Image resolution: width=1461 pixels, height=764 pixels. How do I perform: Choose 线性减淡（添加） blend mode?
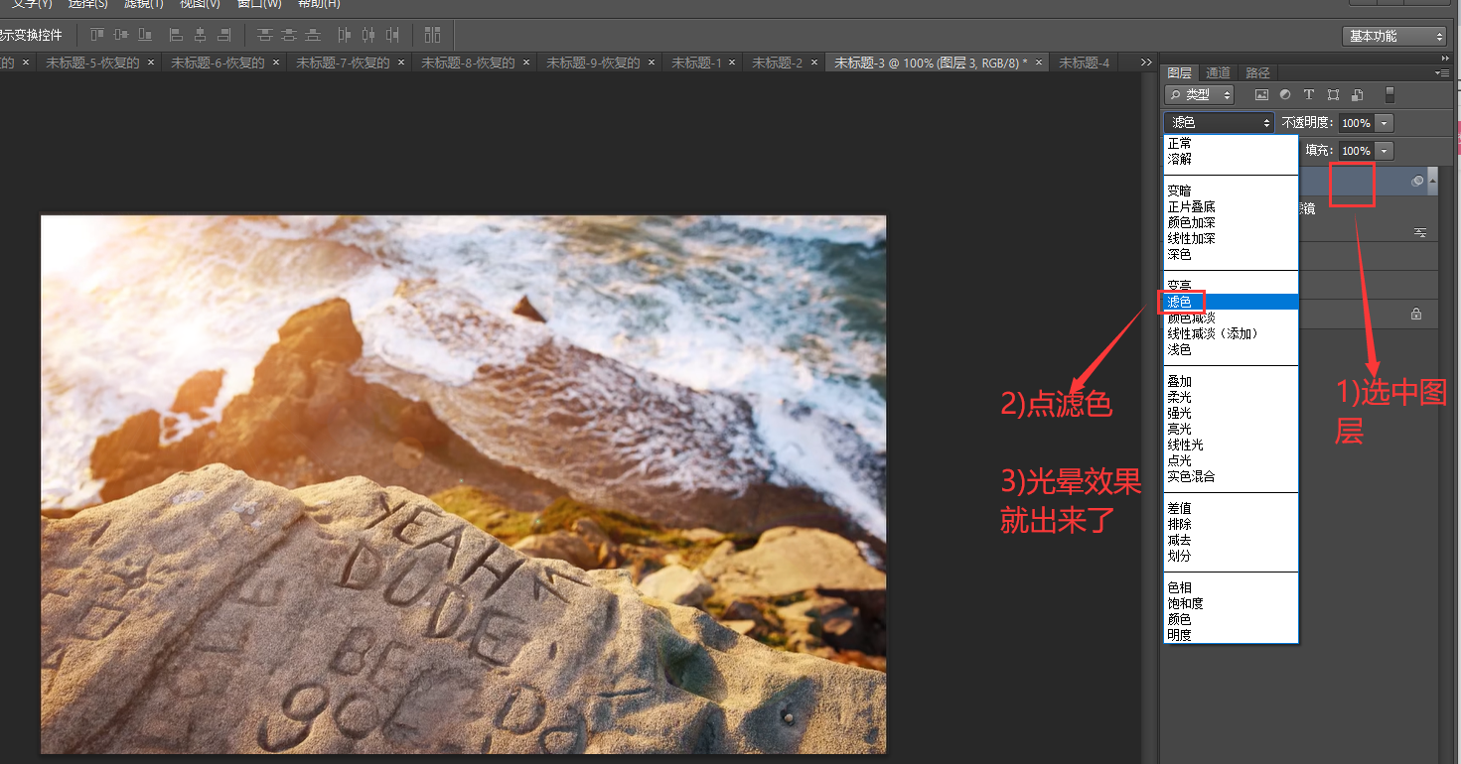click(x=1231, y=333)
